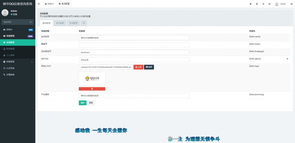The width and height of the screenshot is (295, 143).
Task: Expand the 权限管理 sidebar menu
Action: (x=18, y=62)
